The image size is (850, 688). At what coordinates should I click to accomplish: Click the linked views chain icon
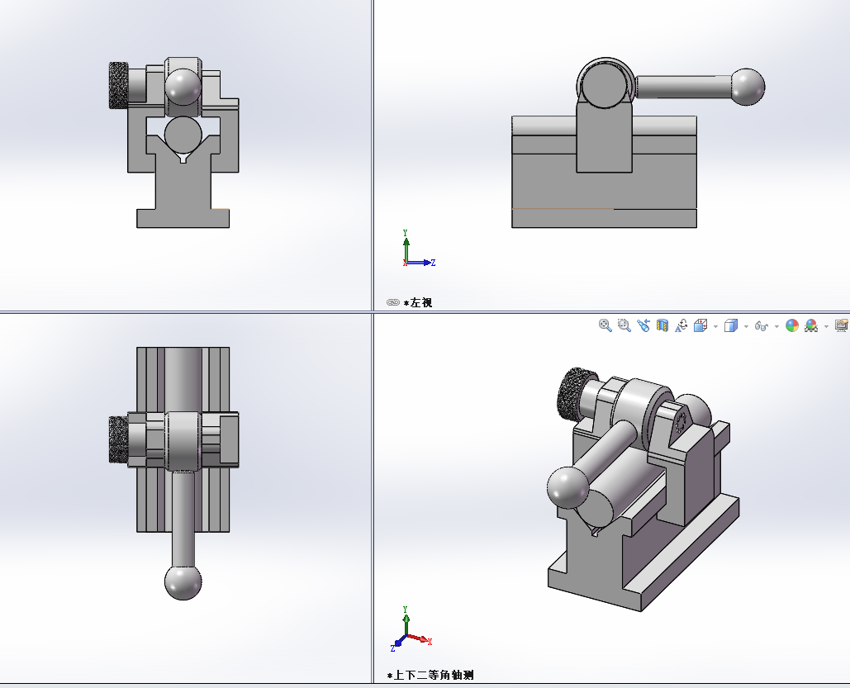click(393, 302)
